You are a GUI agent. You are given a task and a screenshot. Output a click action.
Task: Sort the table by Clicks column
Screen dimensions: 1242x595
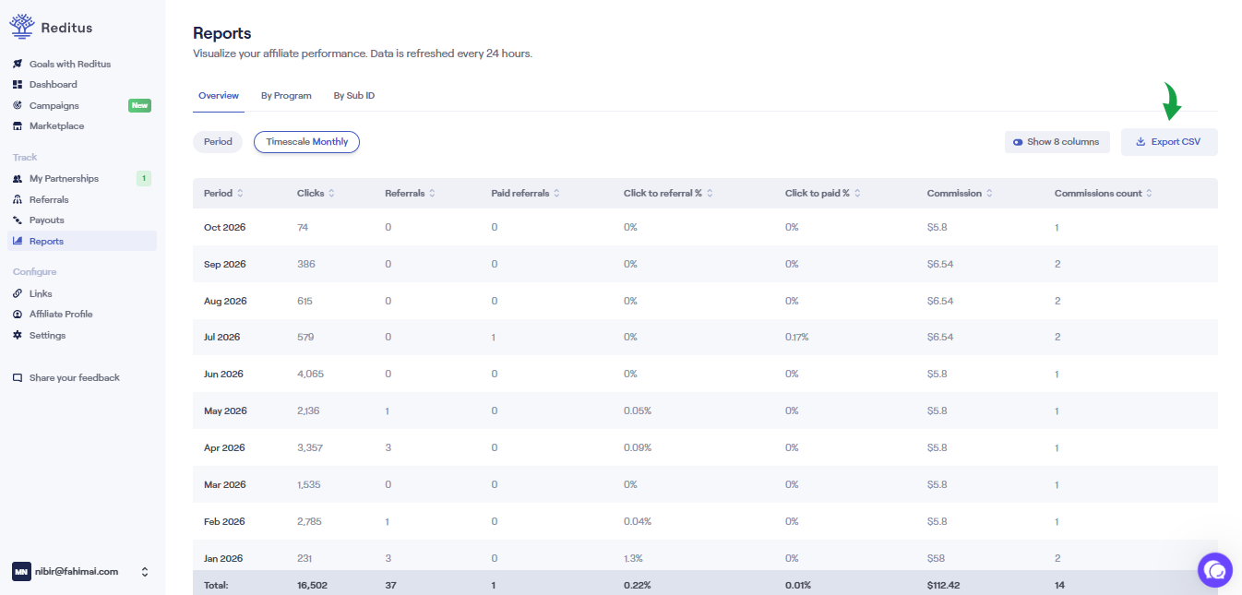click(316, 194)
